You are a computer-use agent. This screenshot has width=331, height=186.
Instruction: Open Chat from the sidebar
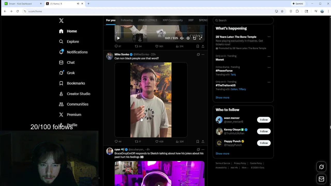[67, 63]
